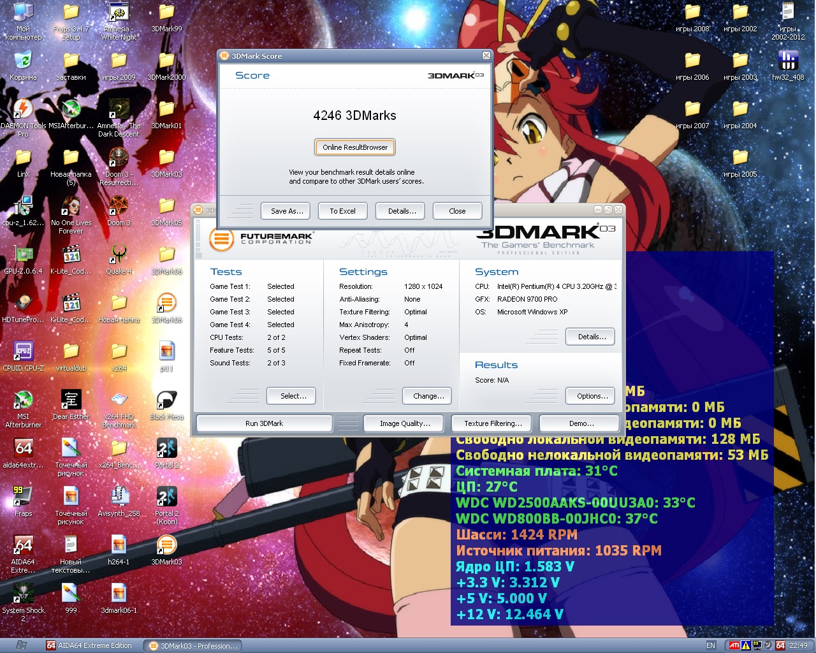
Task: Click the yellow warning tray icon
Action: click(x=745, y=645)
